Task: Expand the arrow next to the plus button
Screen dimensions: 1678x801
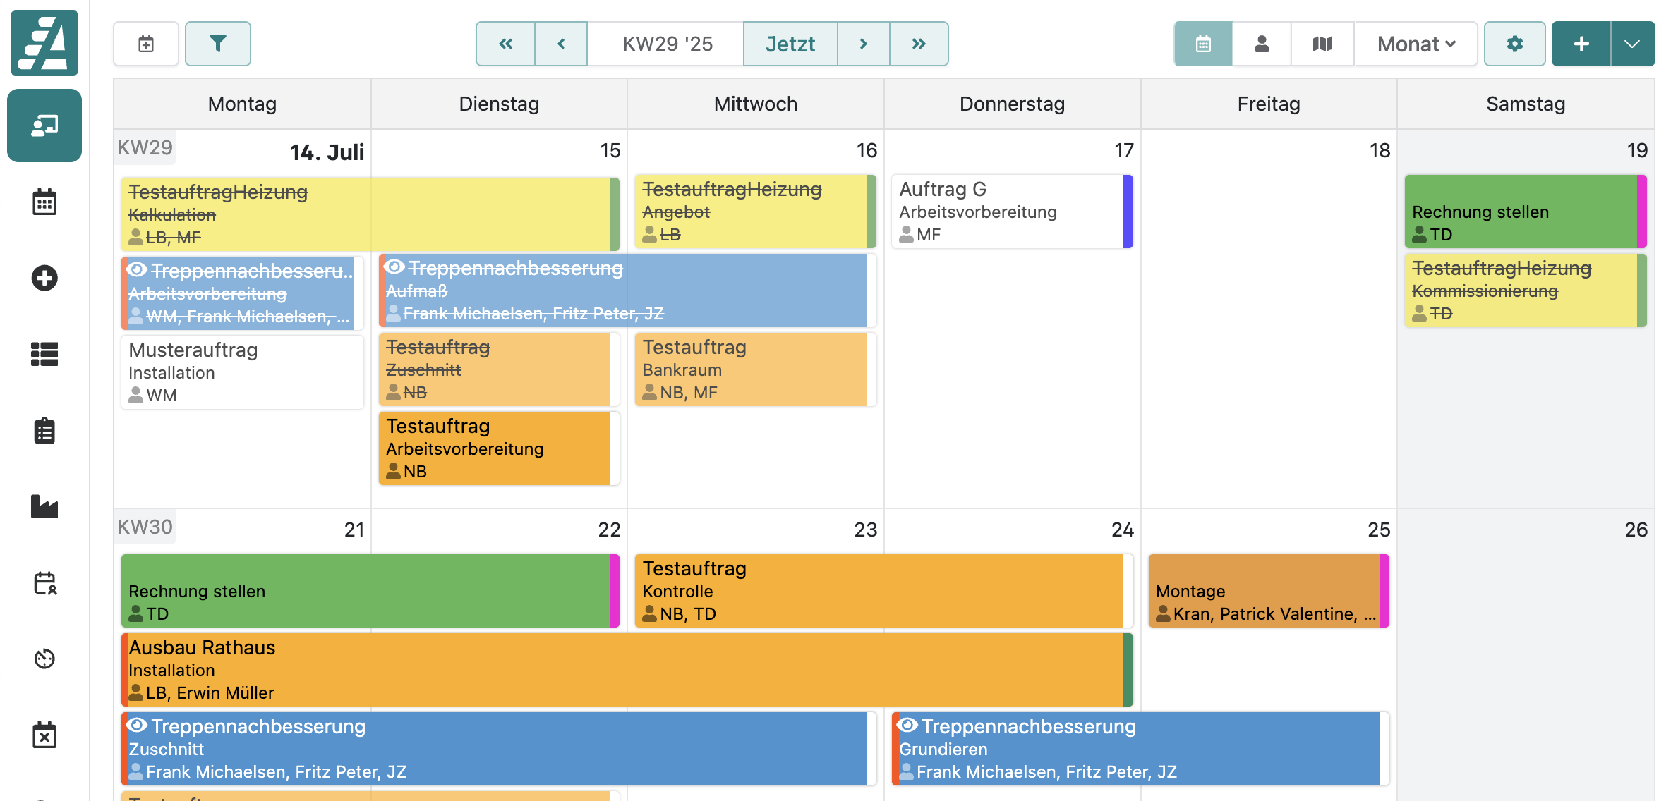Action: pos(1632,44)
